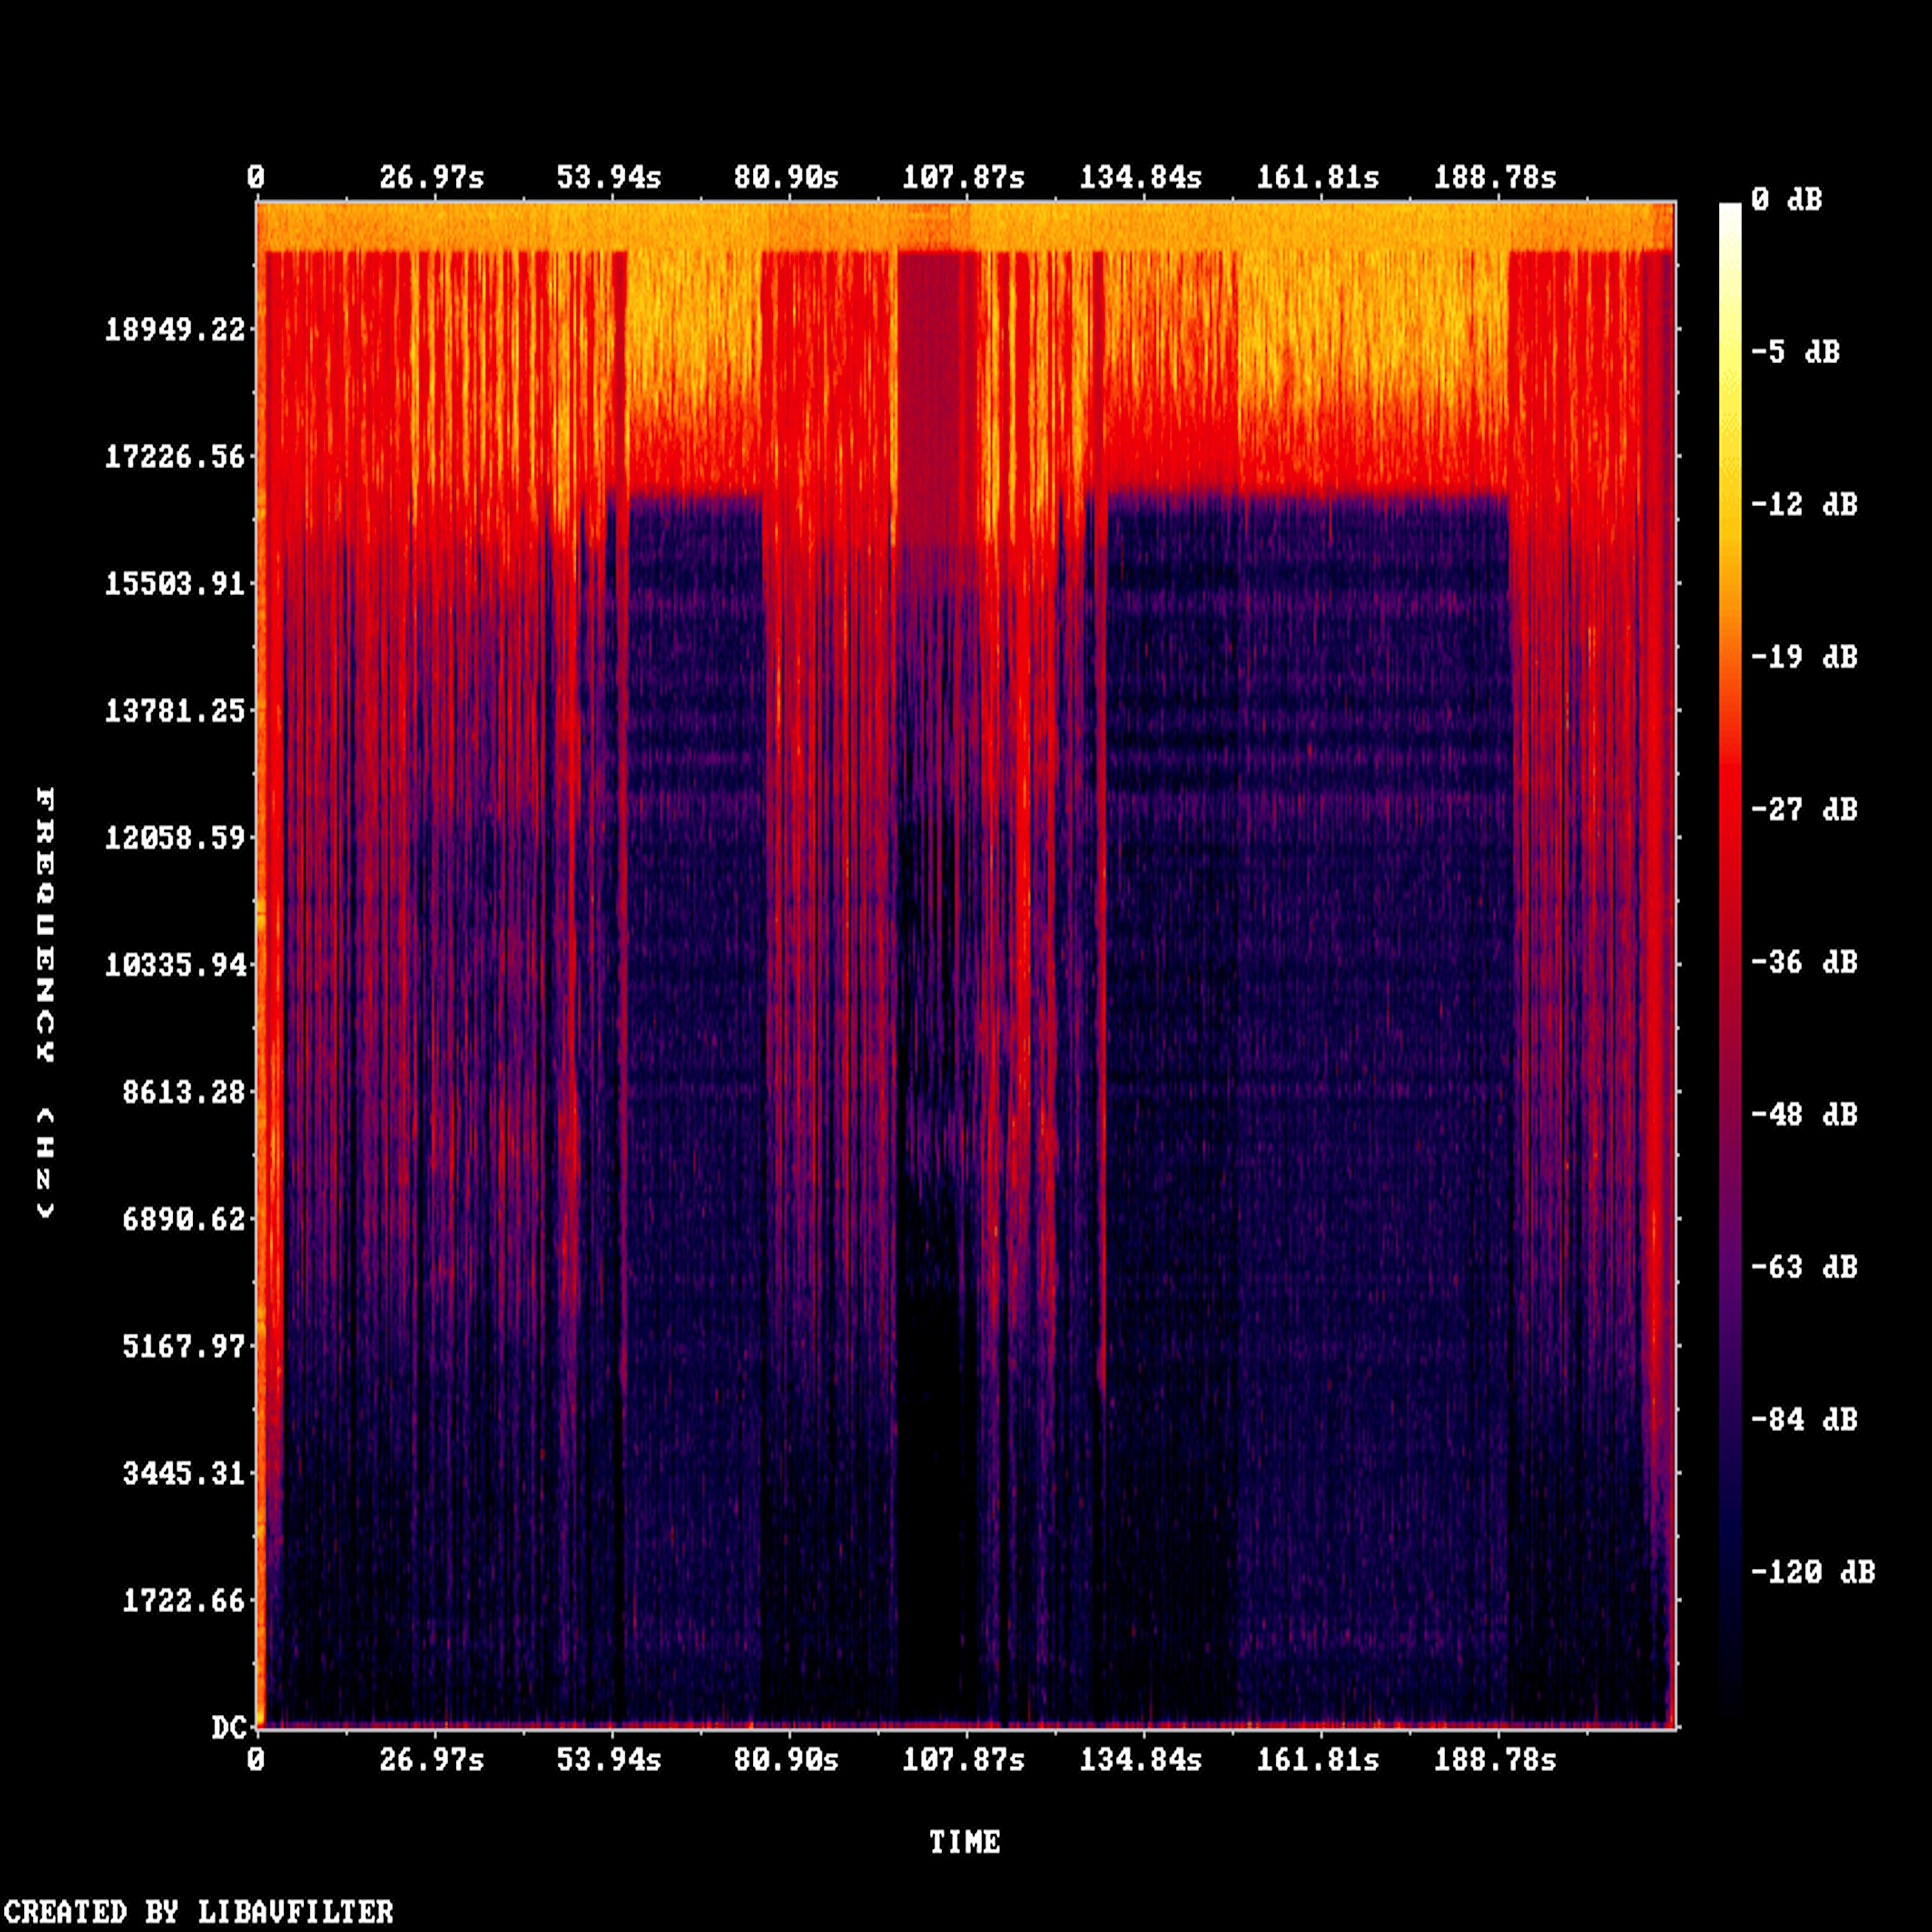Click the top 107.87s time marker
The image size is (1932, 1932).
click(963, 178)
